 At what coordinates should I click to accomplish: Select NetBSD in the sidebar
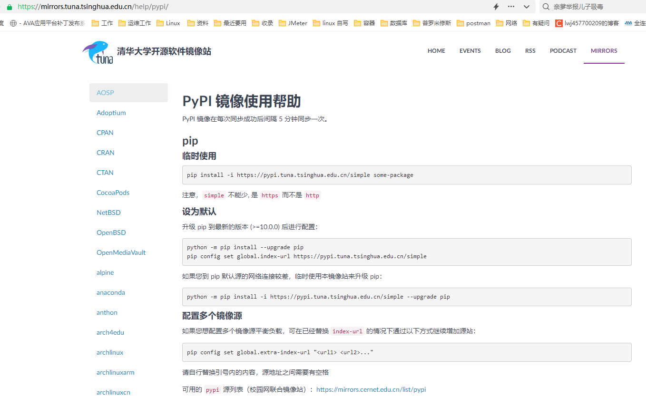(x=108, y=213)
